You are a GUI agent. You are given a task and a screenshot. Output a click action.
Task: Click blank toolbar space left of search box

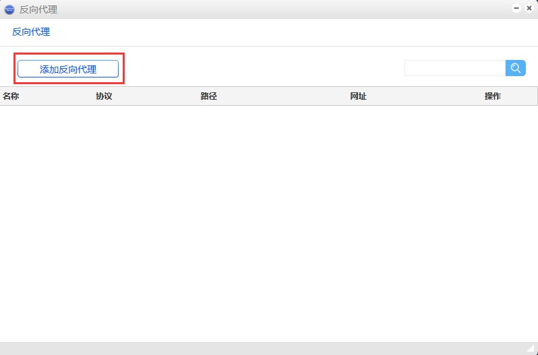coord(263,68)
